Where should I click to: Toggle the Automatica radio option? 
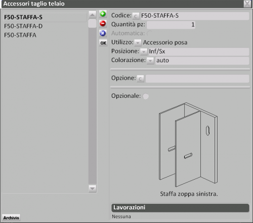(149, 33)
